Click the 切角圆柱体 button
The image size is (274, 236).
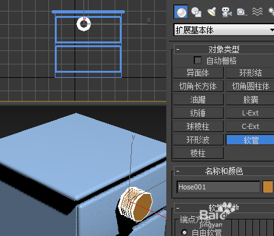250,86
